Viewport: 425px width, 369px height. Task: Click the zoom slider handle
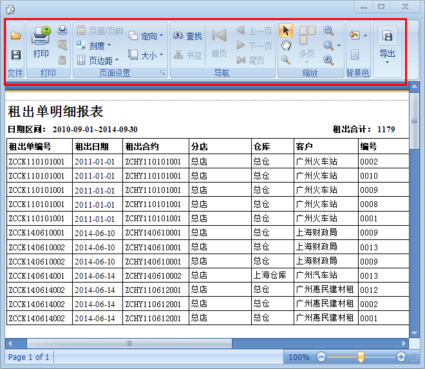tap(361, 357)
